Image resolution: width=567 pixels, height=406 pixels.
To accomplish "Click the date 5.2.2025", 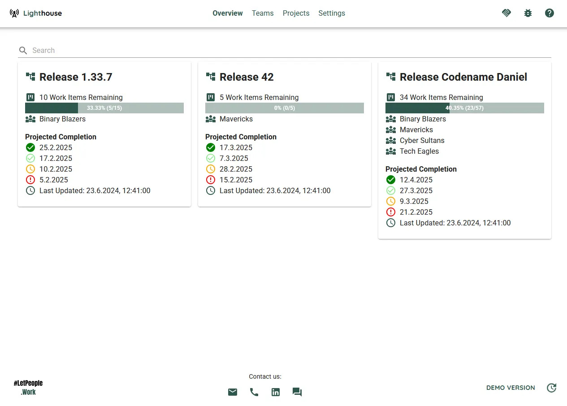I will pos(54,180).
